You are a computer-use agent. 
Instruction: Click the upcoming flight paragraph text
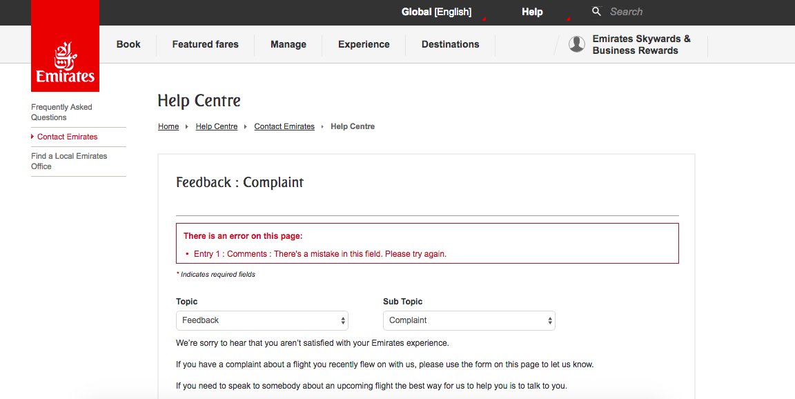click(x=372, y=386)
